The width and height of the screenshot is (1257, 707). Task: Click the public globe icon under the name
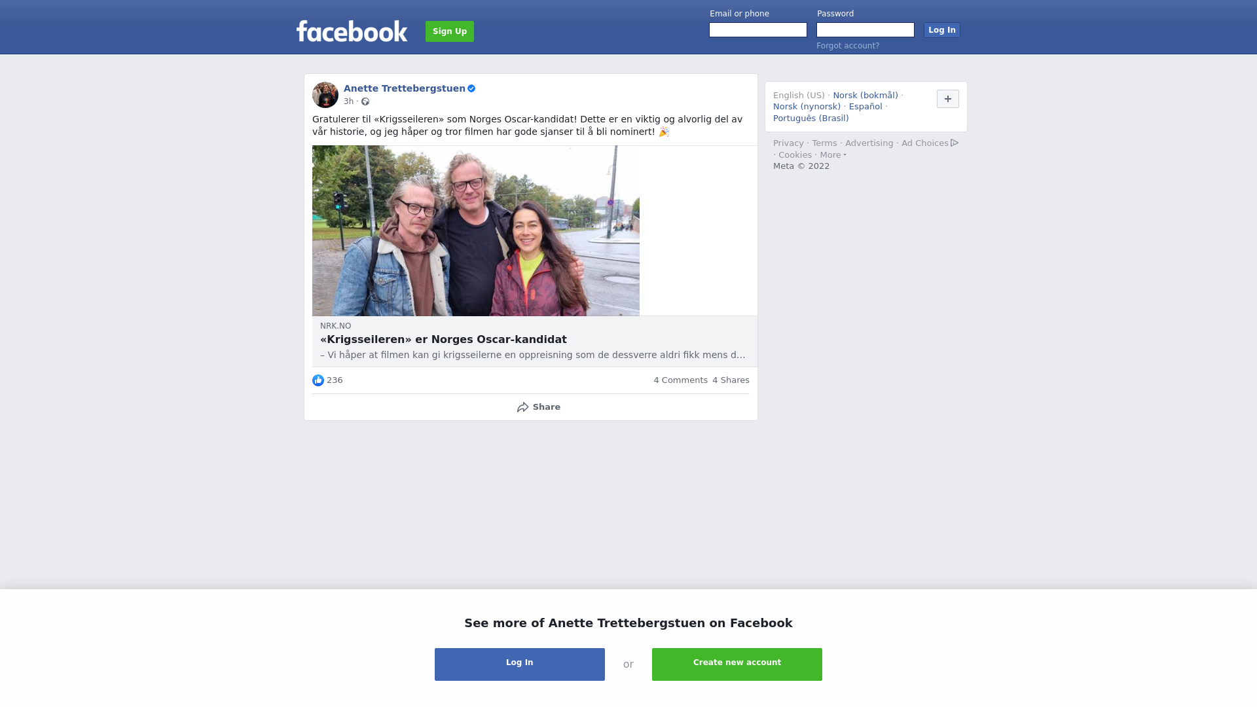click(365, 101)
